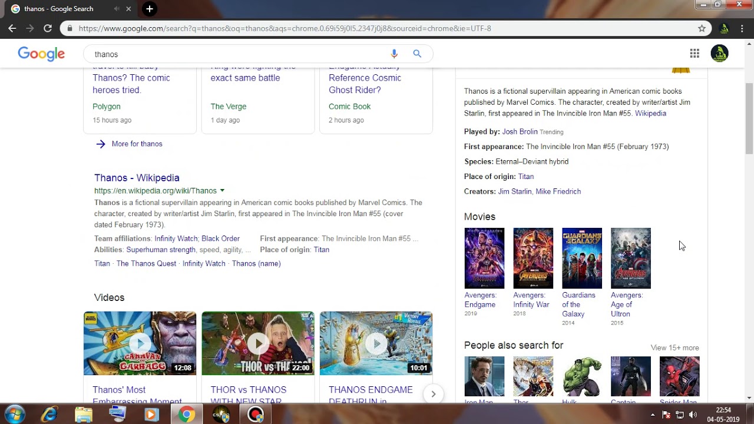Click the blue search magnifier icon
This screenshot has width=754, height=424.
(x=417, y=54)
